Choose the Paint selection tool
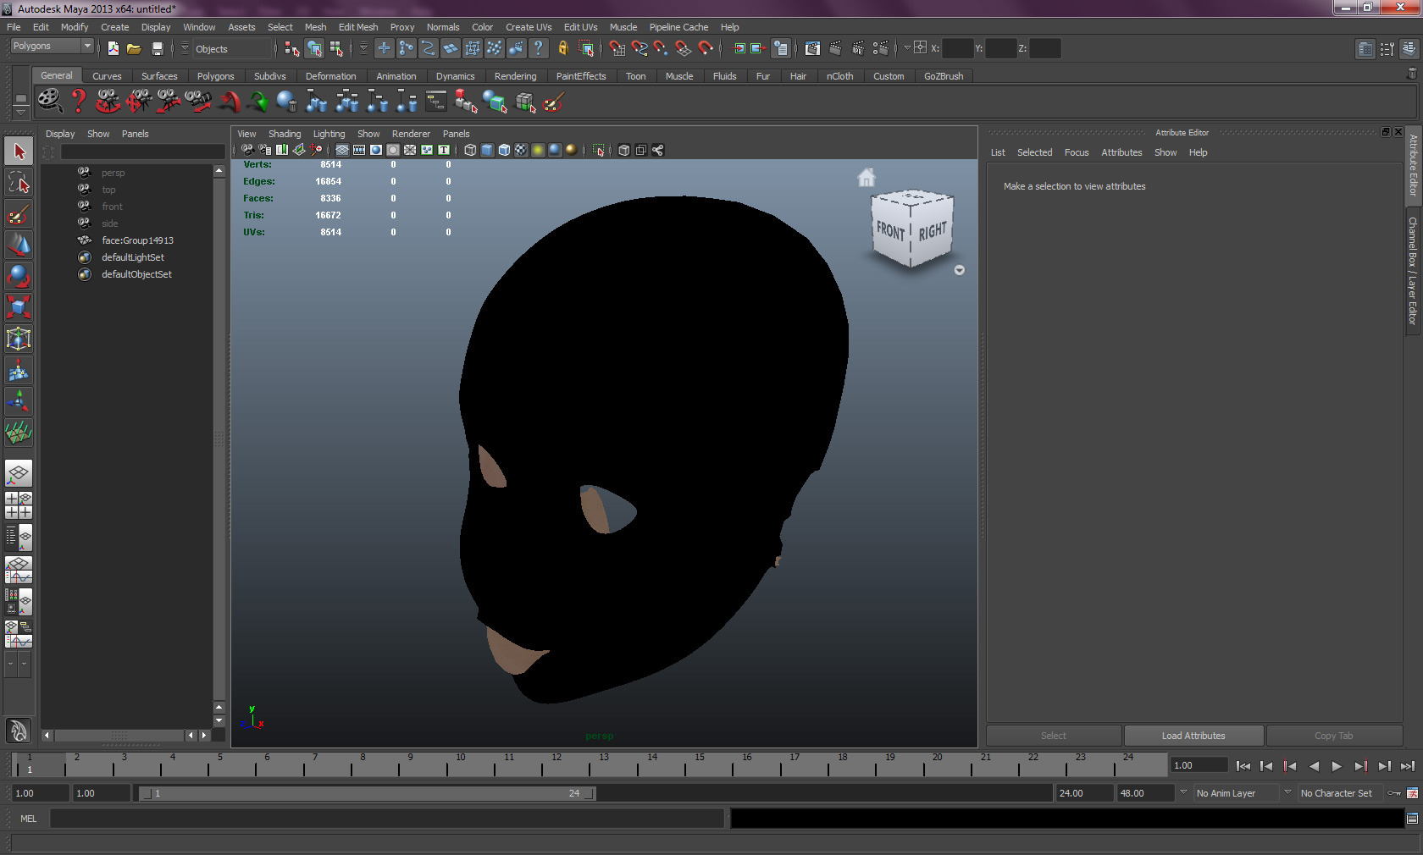The height and width of the screenshot is (855, 1423). 19,214
